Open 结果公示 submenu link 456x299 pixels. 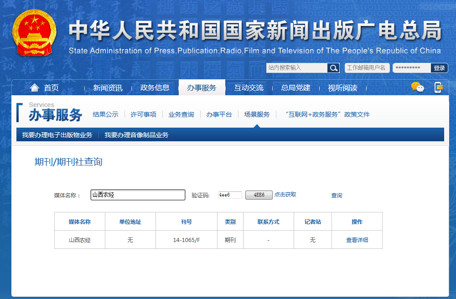[106, 114]
